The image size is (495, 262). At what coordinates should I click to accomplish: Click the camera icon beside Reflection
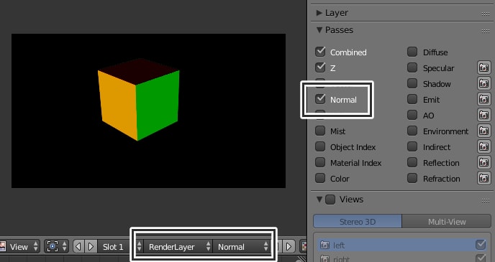484,162
